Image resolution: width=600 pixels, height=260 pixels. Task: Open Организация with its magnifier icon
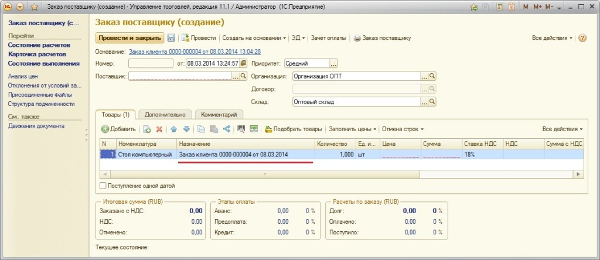[432, 76]
